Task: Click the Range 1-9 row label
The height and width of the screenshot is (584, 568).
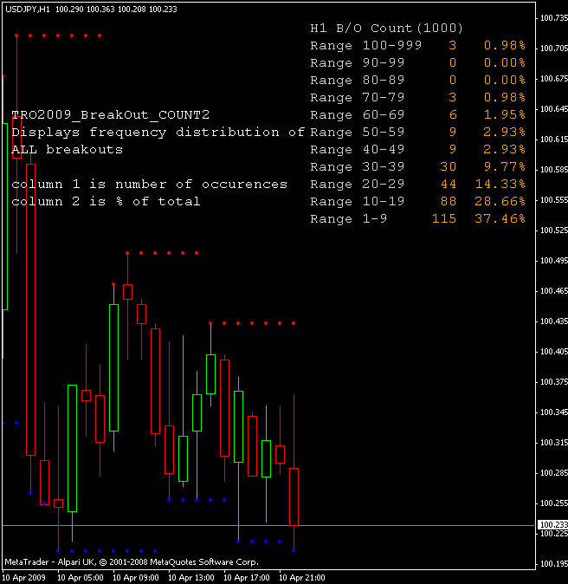Action: 348,218
